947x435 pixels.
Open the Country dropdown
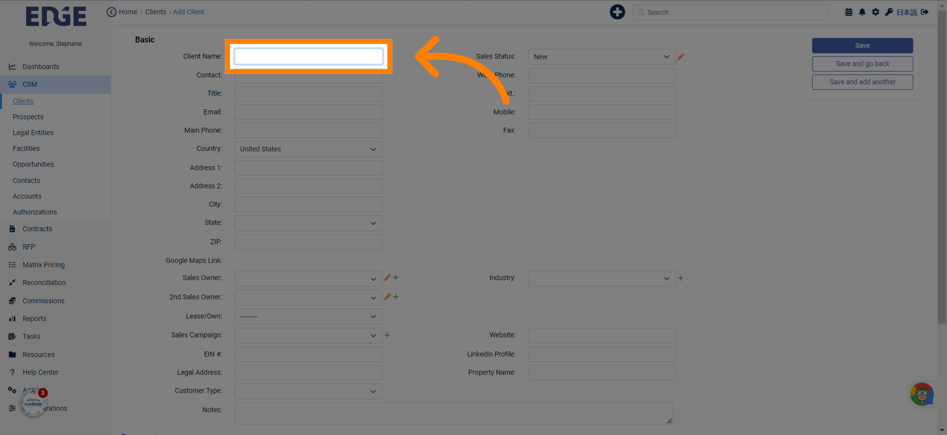(308, 149)
